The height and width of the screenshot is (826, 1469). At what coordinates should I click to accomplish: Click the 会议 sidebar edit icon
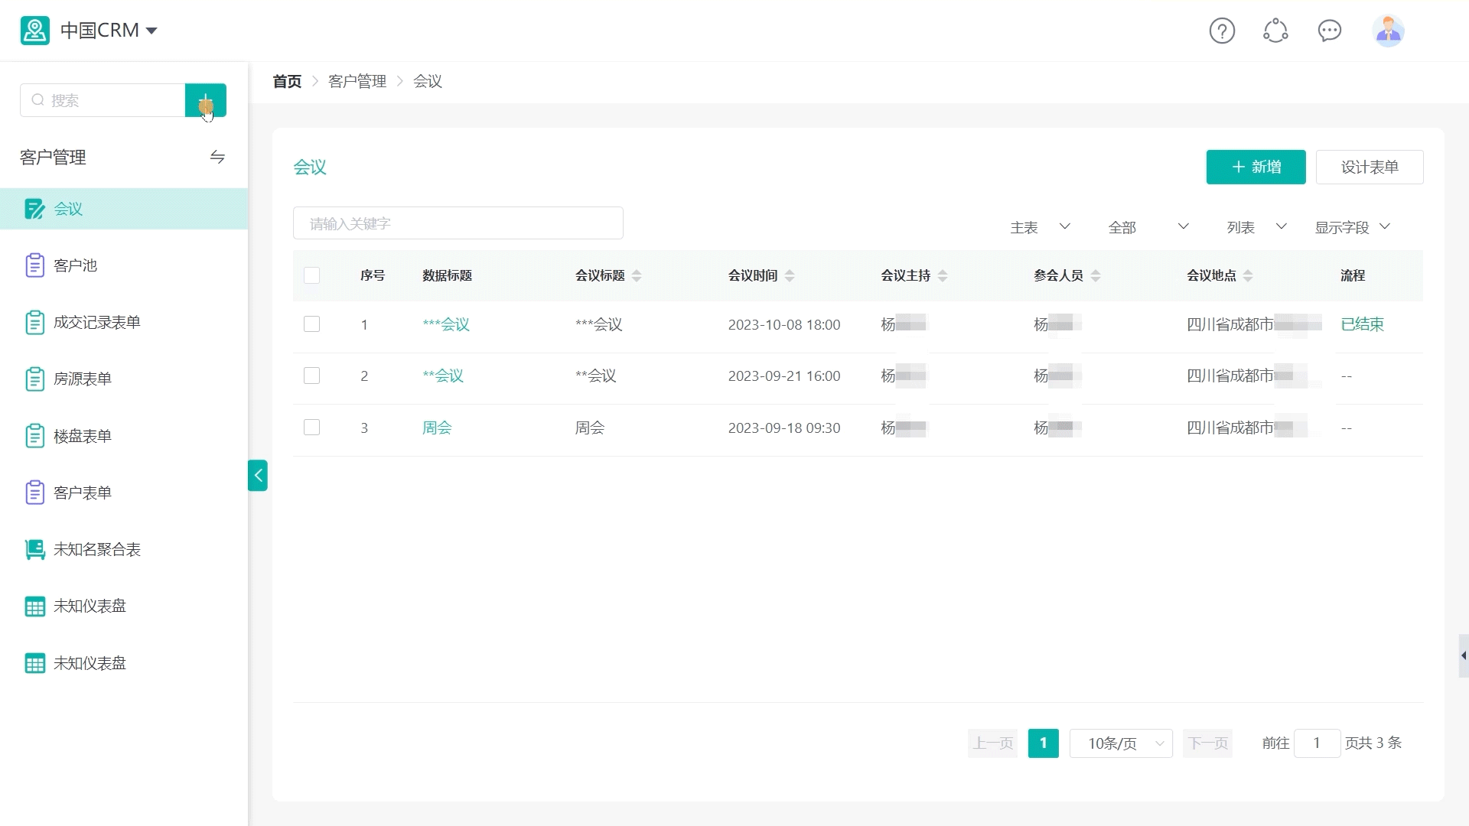[34, 209]
